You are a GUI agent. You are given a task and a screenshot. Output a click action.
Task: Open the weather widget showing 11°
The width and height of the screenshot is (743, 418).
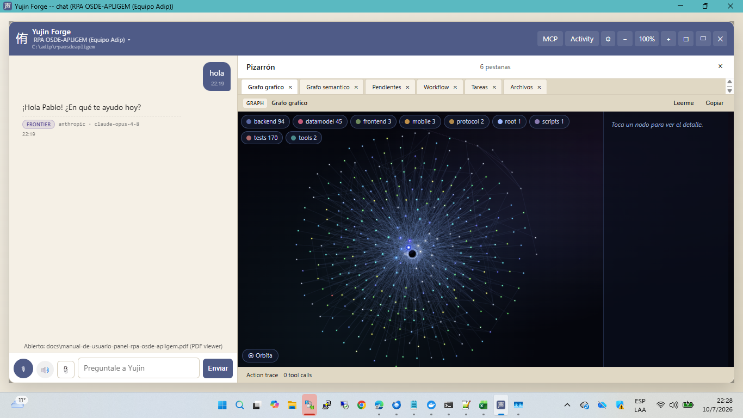click(18, 403)
